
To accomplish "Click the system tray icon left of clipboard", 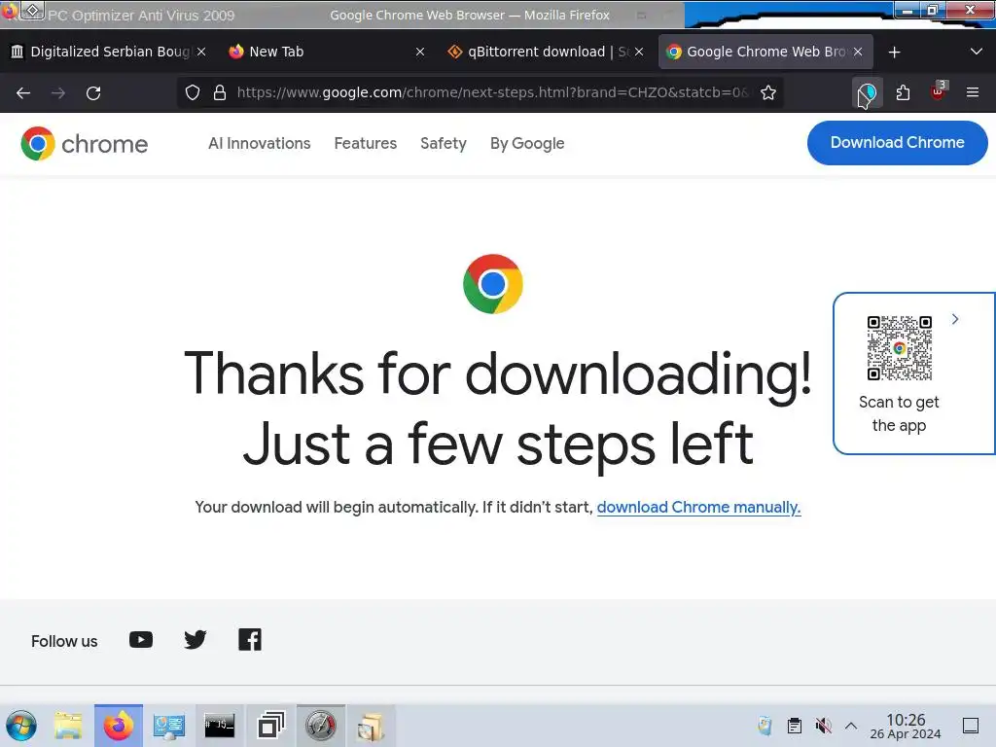I will point(765,726).
